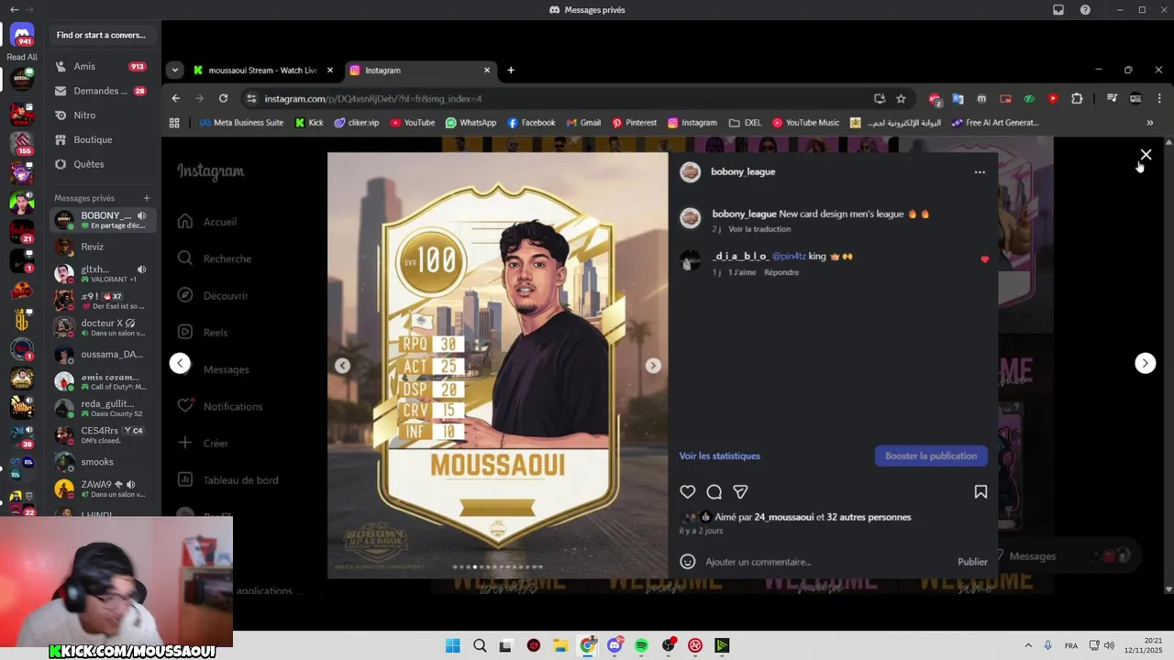Show hidden system tray icons

(1027, 645)
